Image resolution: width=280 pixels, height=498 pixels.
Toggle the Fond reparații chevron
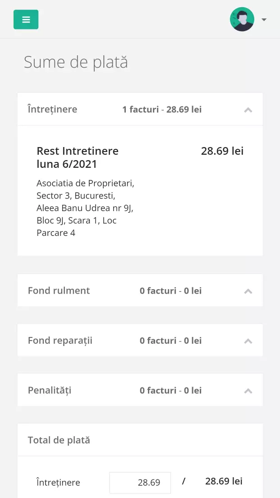click(248, 341)
